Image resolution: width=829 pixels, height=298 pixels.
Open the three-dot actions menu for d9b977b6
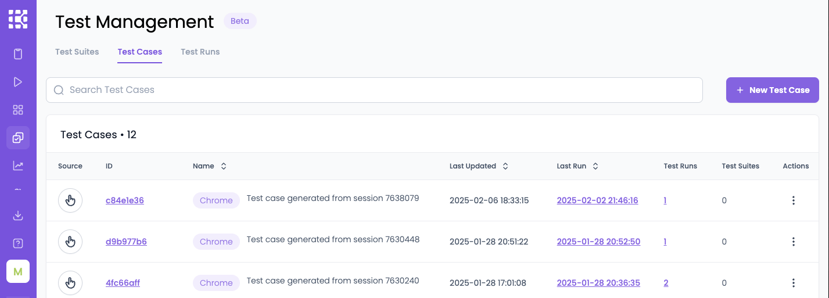tap(794, 242)
